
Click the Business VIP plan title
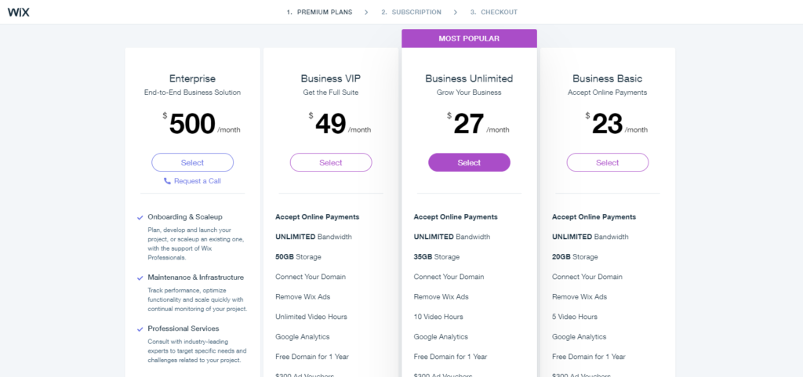[331, 79]
